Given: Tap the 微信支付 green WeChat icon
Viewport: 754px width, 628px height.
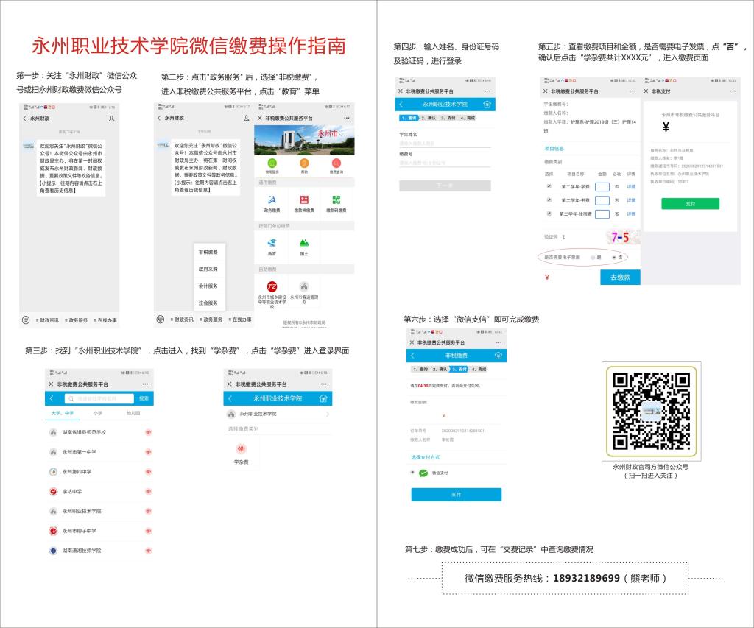Looking at the screenshot, I should 423,473.
